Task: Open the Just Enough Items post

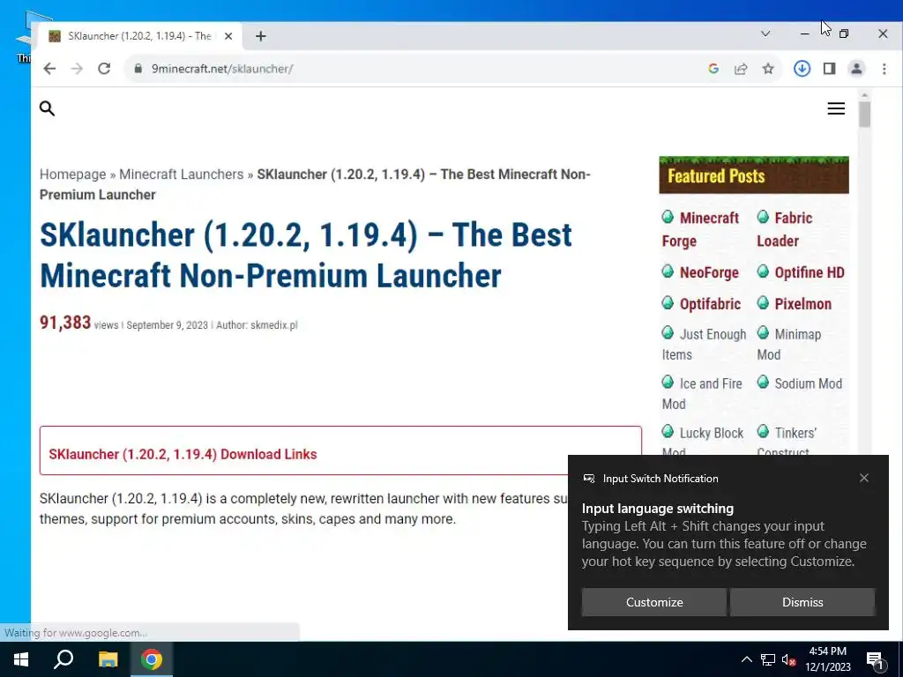Action: 704,345
